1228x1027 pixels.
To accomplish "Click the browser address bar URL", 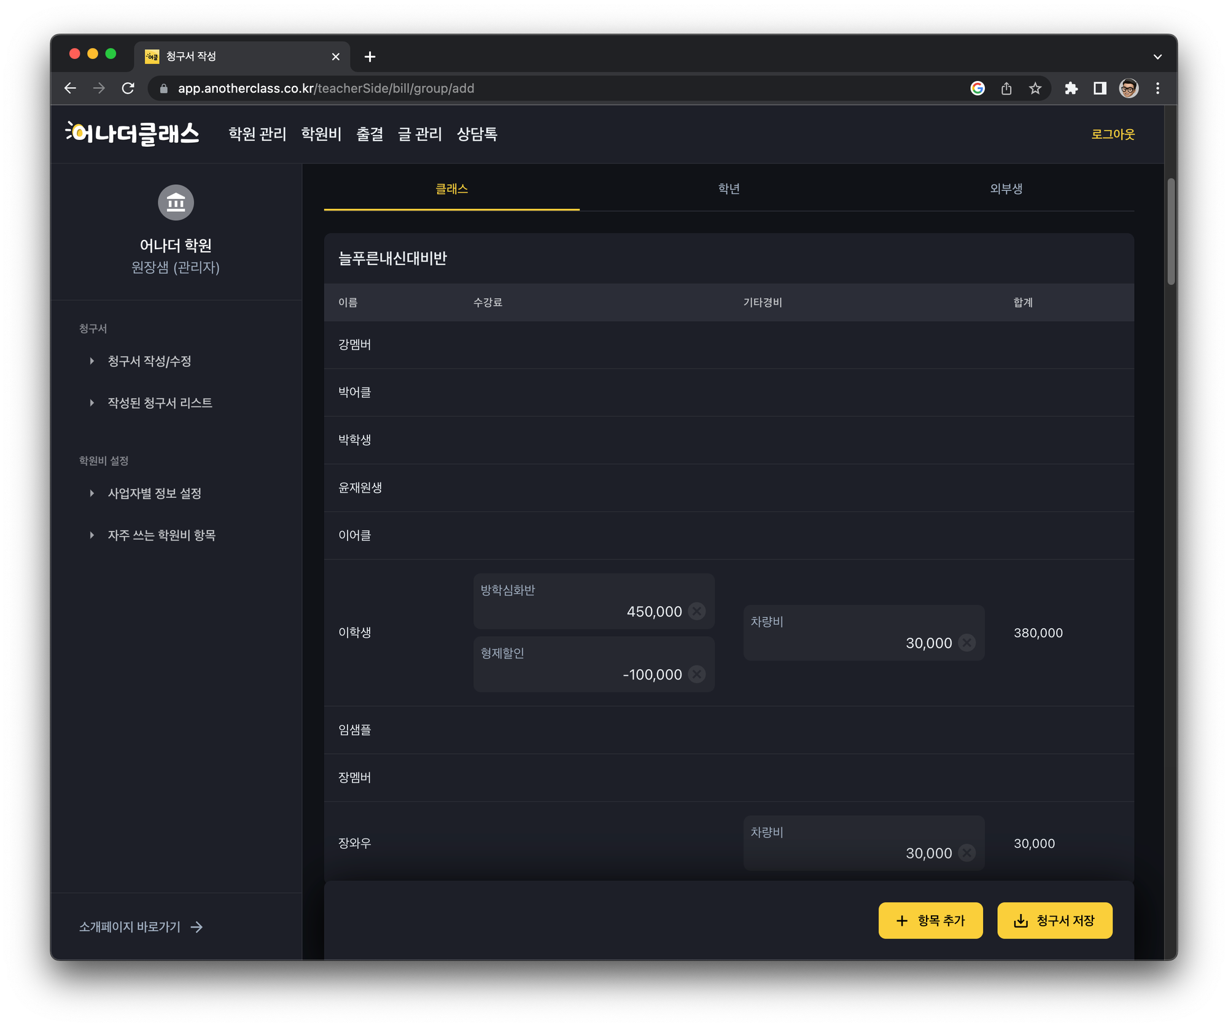I will [326, 88].
